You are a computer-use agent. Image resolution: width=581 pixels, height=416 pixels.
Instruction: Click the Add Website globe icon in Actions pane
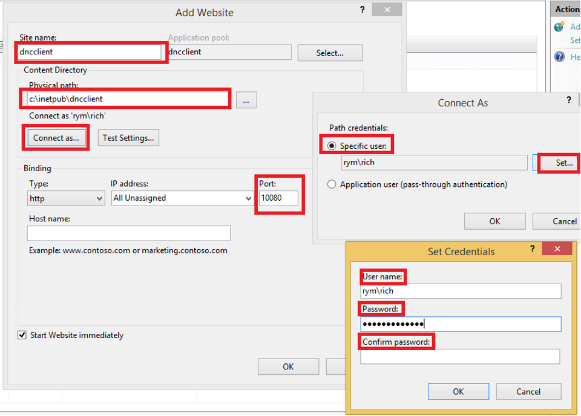click(x=559, y=26)
